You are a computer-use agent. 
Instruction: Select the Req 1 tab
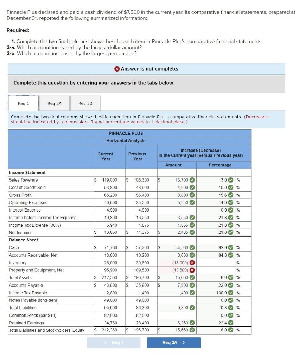point(23,103)
